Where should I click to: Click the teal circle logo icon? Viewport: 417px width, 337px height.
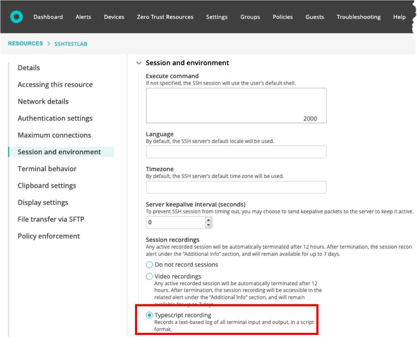click(x=16, y=17)
